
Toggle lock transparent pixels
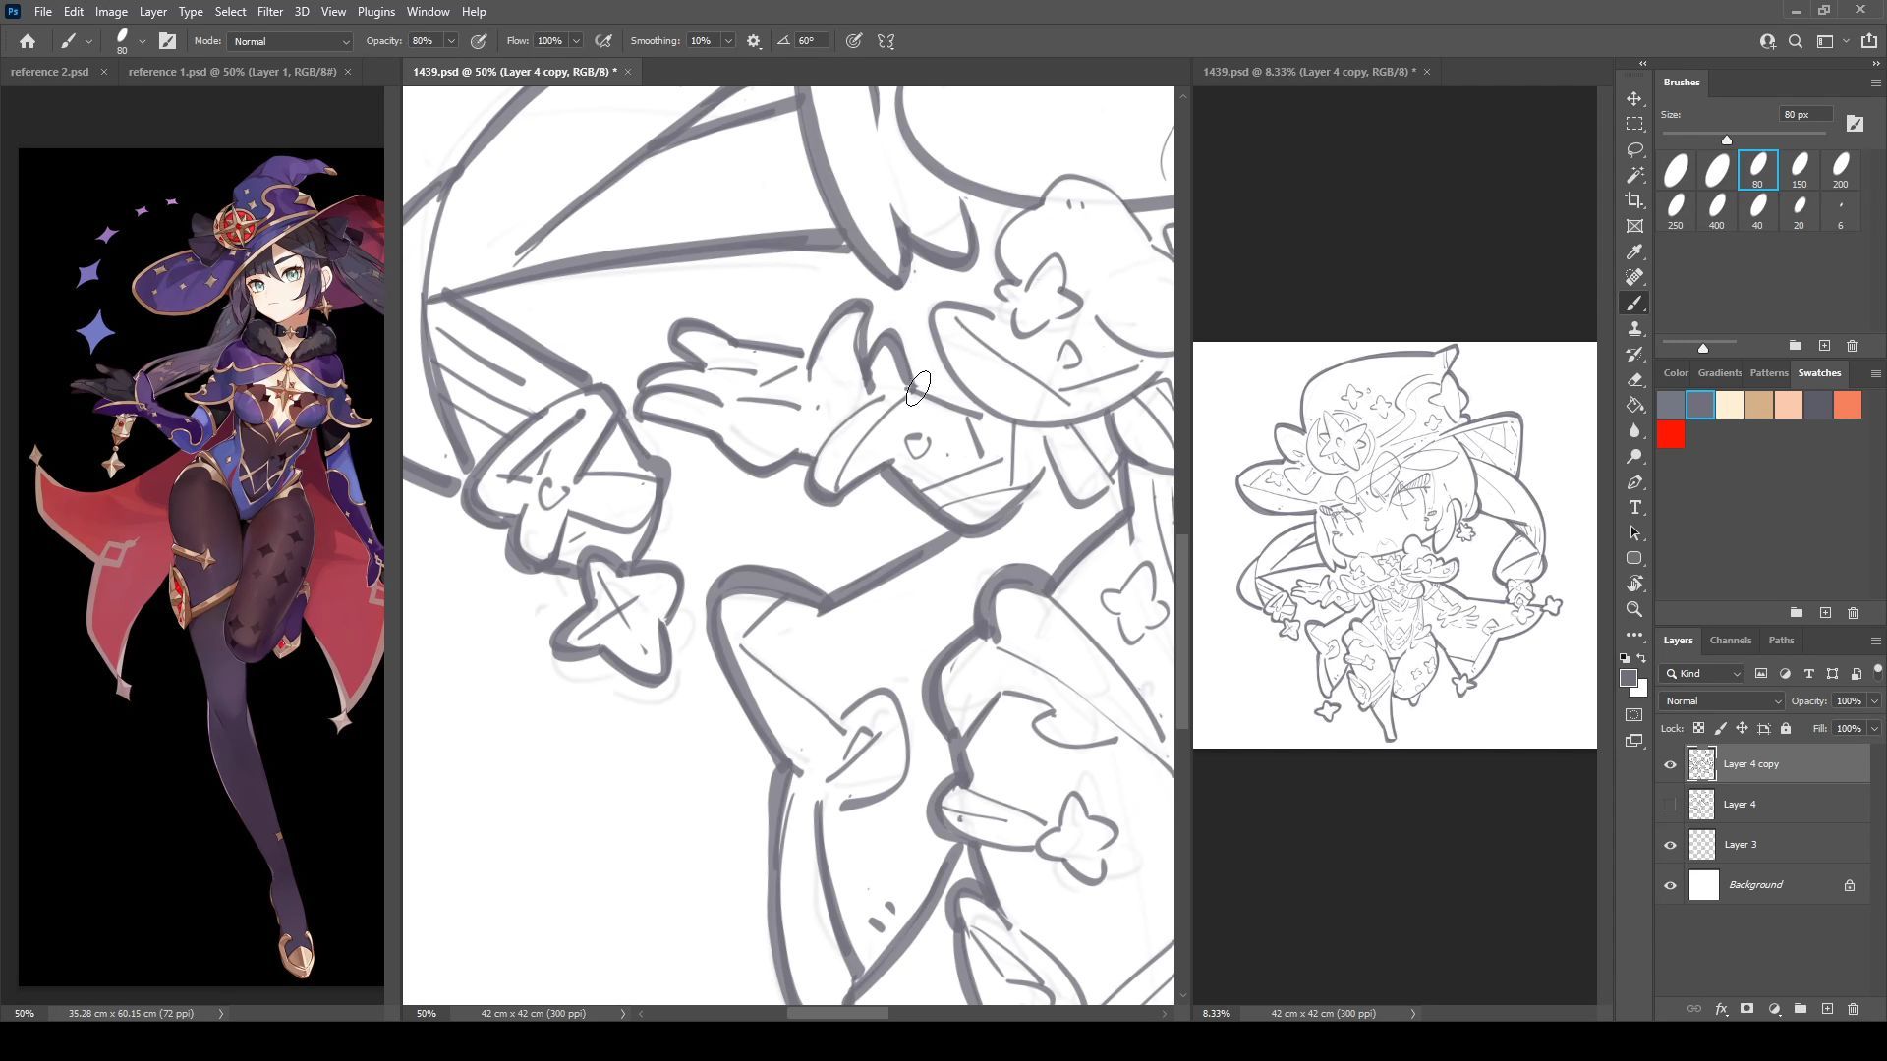point(1698,728)
